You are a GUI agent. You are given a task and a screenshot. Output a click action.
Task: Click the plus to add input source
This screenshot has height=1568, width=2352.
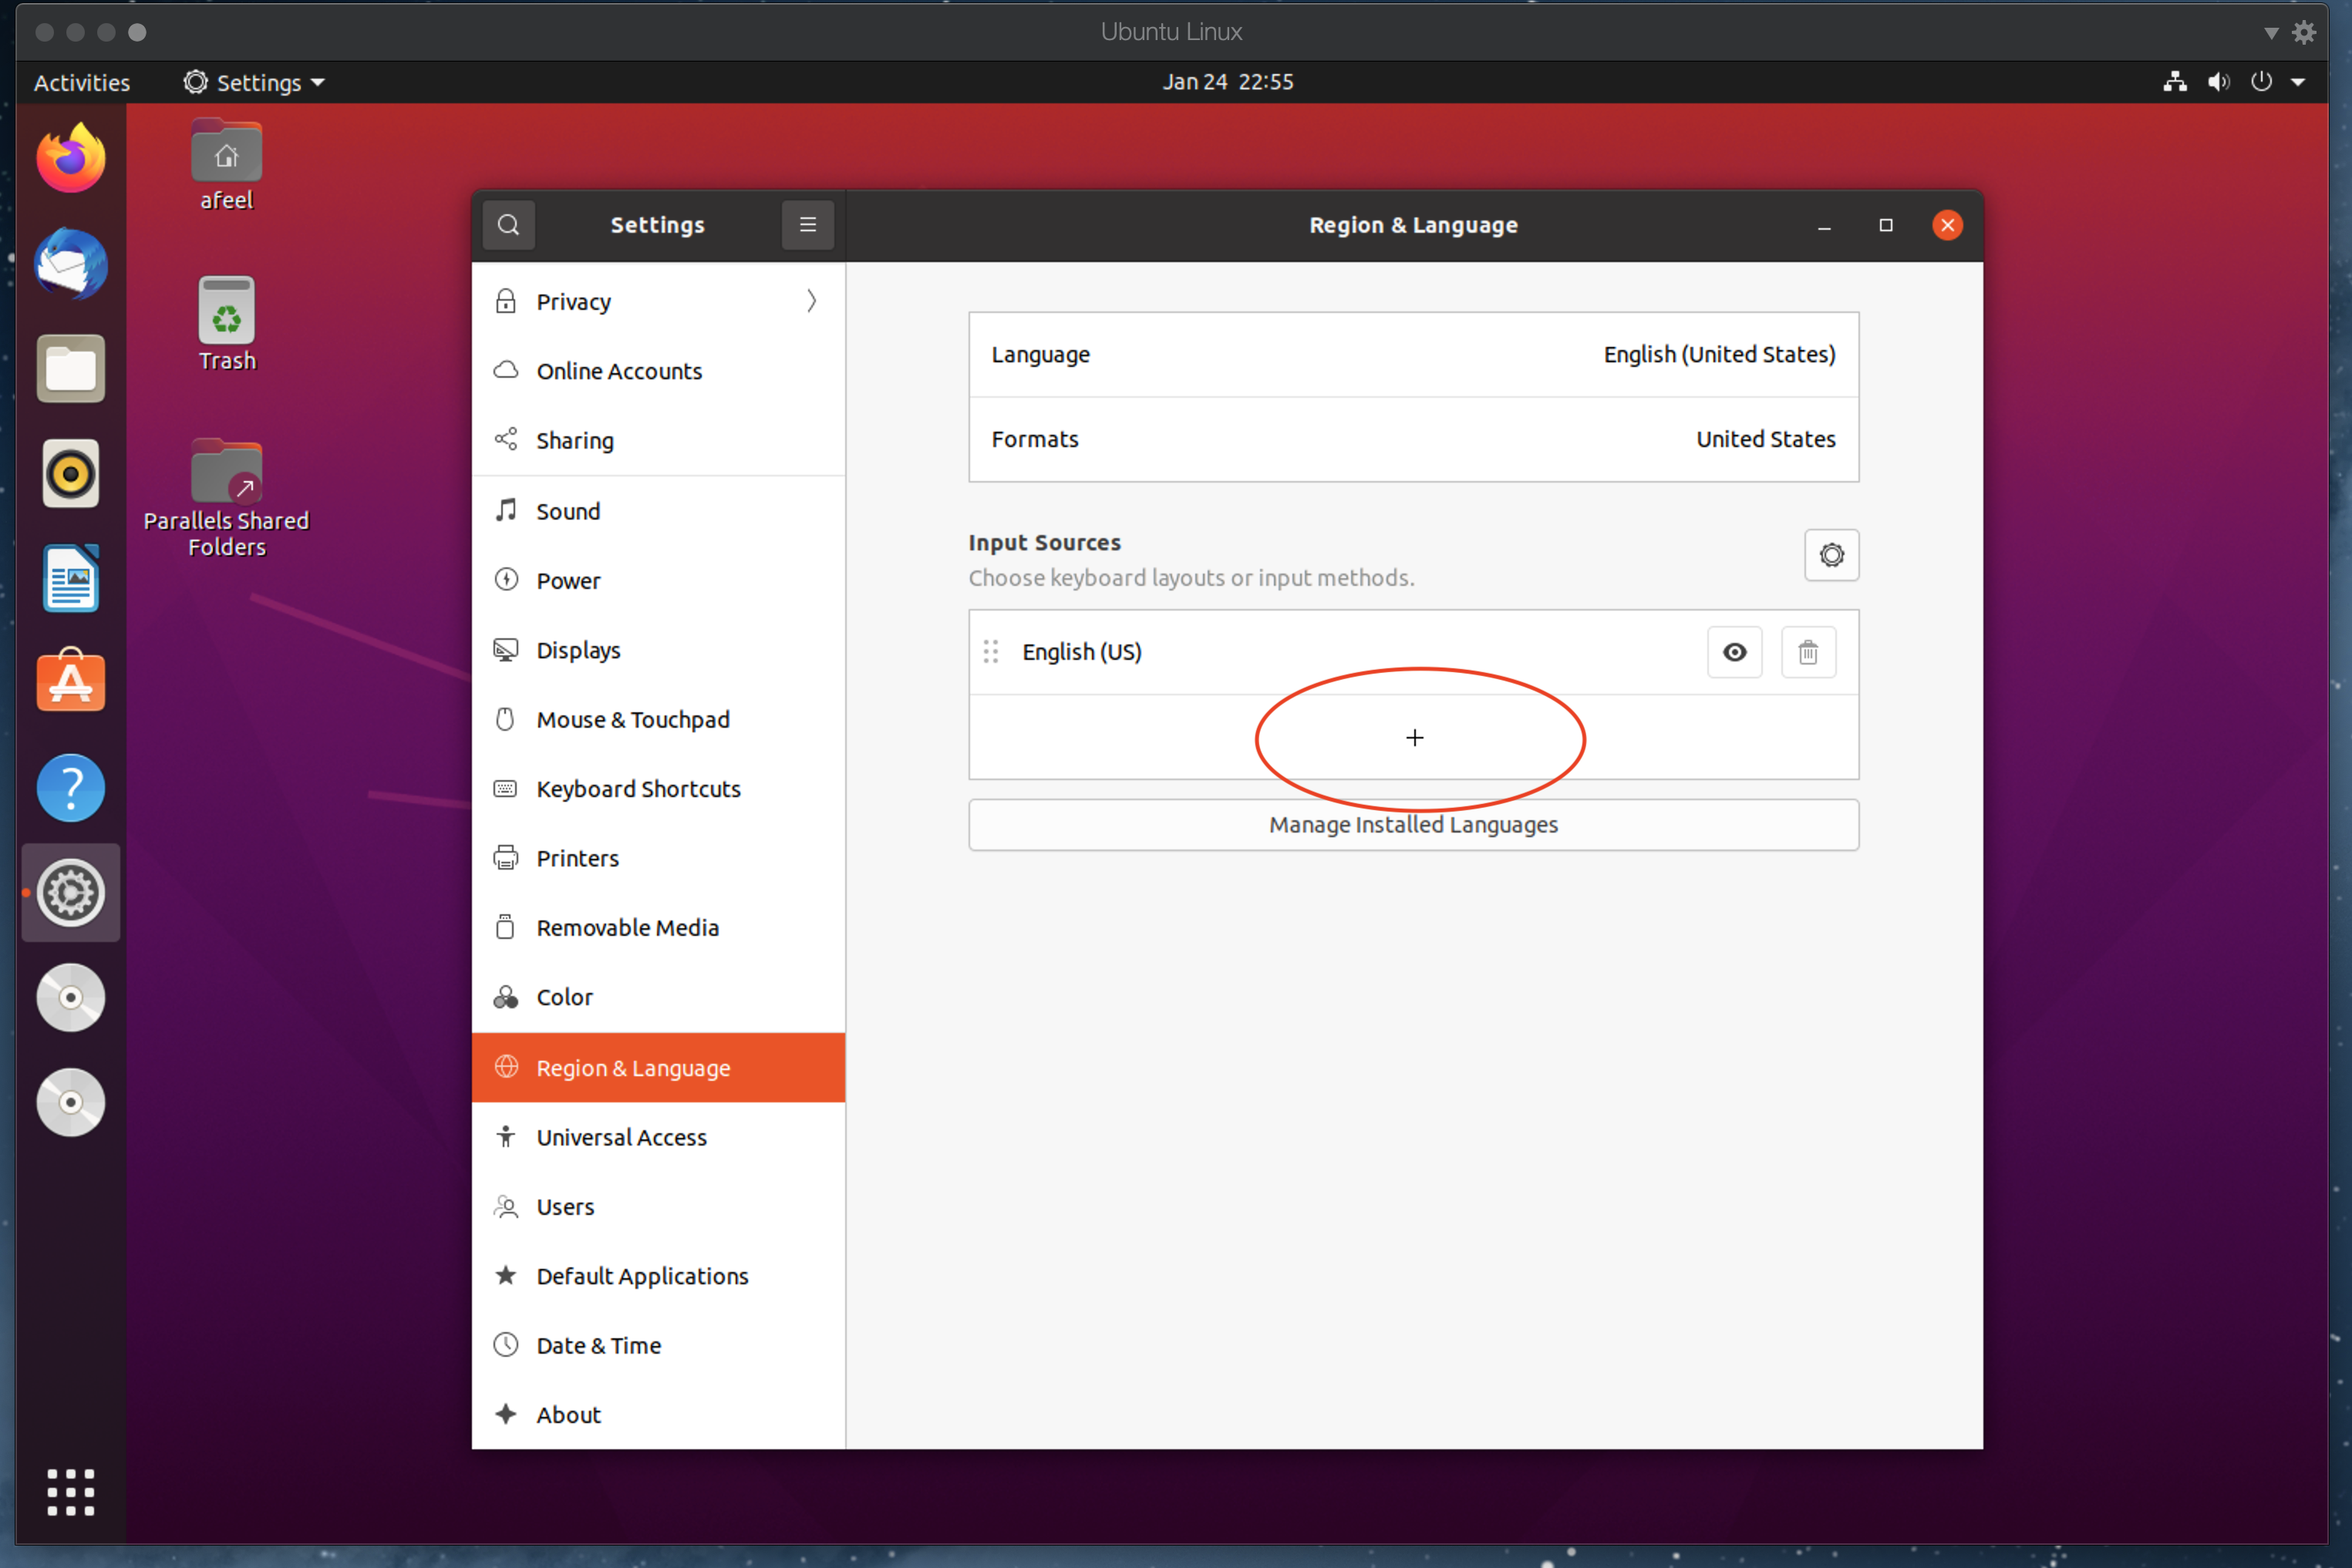[1414, 738]
